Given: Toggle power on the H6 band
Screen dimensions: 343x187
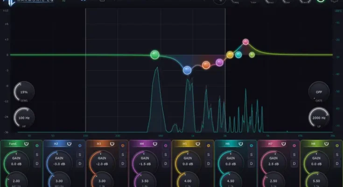Looking at the screenshot, I should (x=241, y=144).
